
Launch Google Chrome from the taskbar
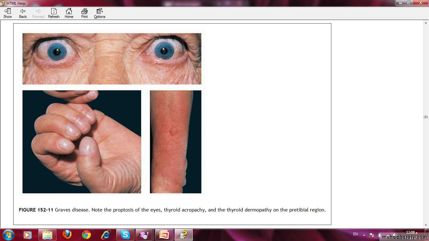coord(86,235)
